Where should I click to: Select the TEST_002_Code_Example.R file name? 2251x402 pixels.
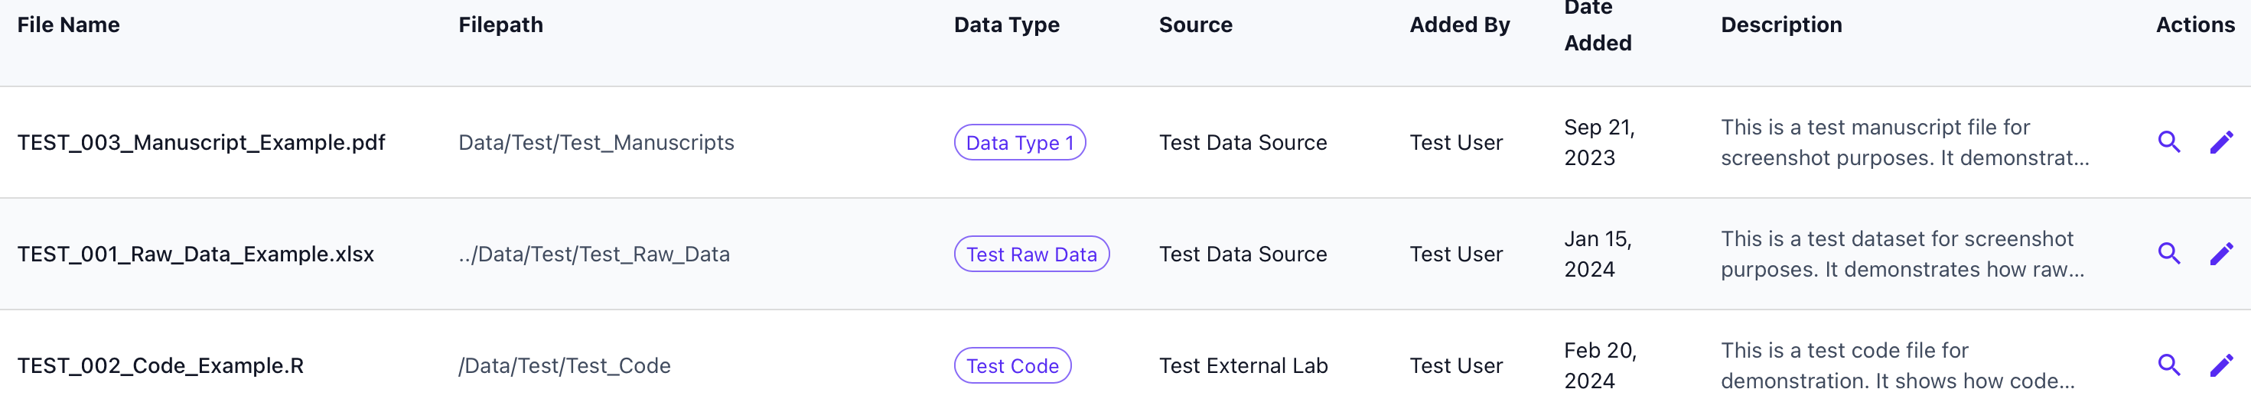click(x=161, y=366)
